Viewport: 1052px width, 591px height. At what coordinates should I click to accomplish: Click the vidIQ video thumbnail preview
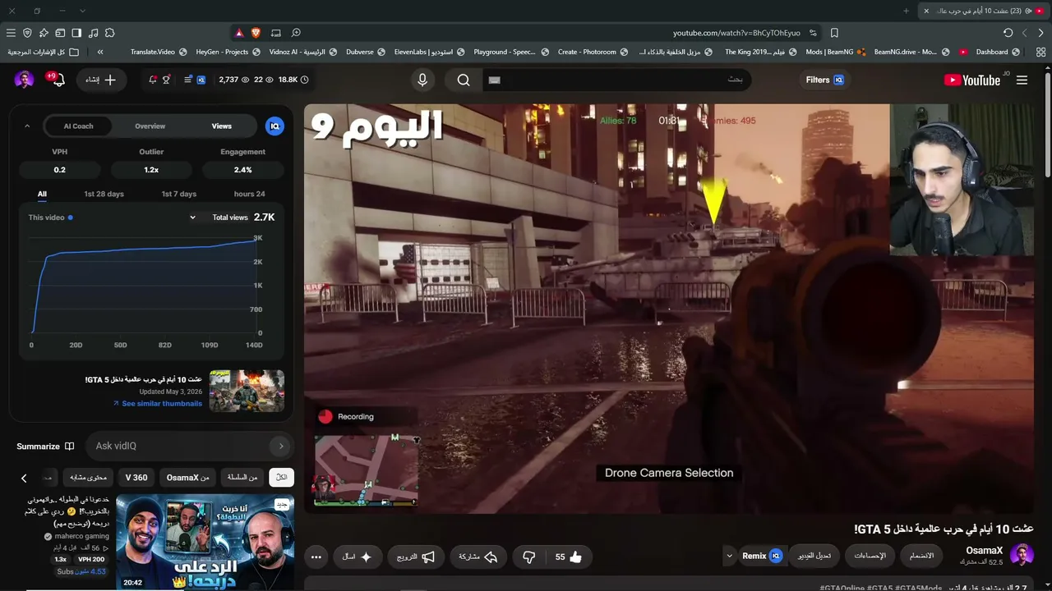[x=247, y=391]
